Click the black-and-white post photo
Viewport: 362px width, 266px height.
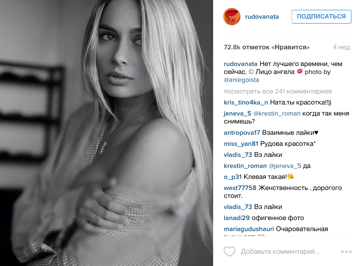click(106, 133)
